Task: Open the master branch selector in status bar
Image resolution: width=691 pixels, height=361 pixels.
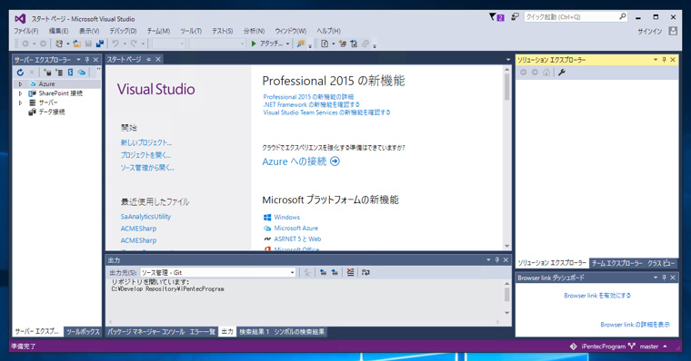Action: [653, 346]
